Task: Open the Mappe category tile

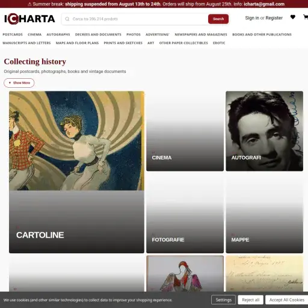Action: coord(264,213)
